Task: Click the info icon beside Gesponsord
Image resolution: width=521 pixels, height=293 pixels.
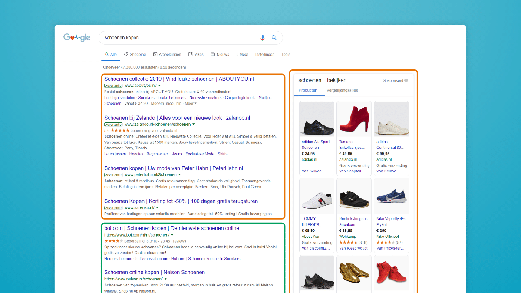Action: tap(406, 80)
